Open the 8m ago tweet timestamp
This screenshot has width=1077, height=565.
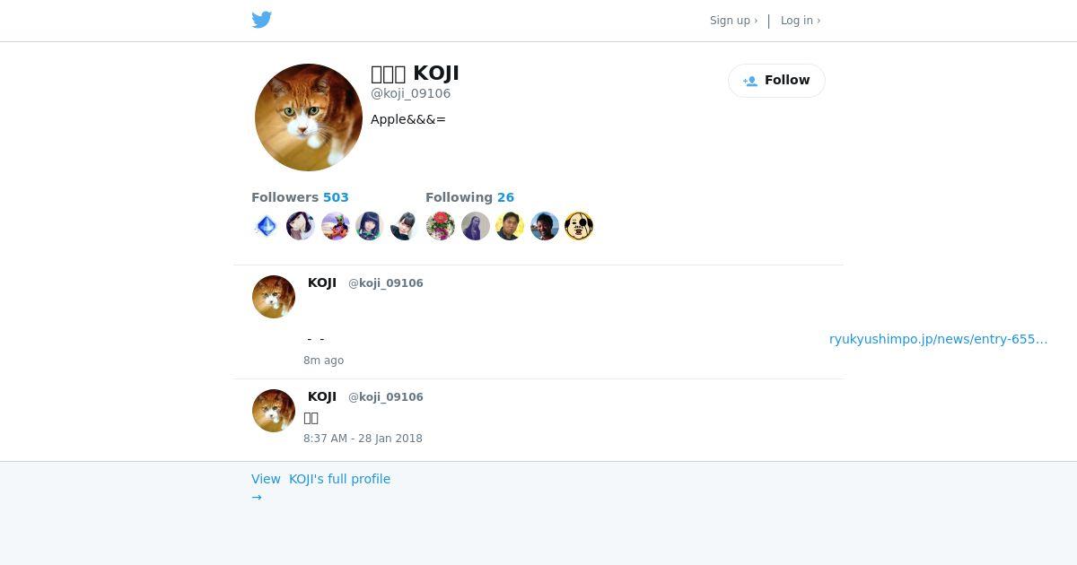[323, 361]
